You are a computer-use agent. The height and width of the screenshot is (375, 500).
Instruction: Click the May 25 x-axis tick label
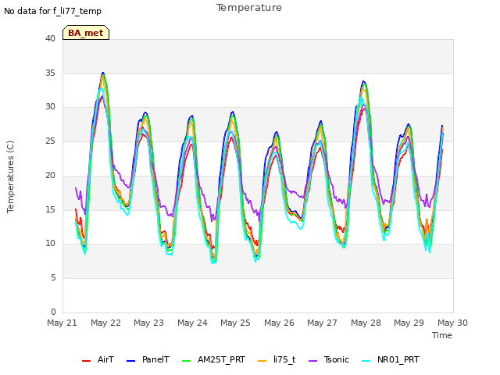click(235, 323)
